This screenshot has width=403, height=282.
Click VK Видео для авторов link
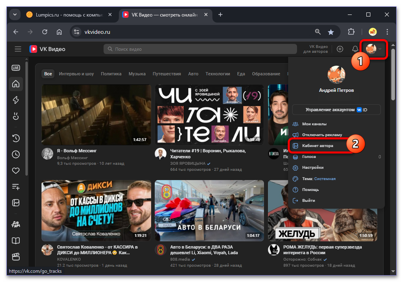(x=316, y=49)
